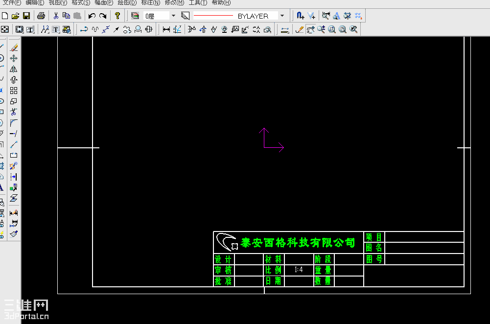Open the frame setup icon

point(20,29)
